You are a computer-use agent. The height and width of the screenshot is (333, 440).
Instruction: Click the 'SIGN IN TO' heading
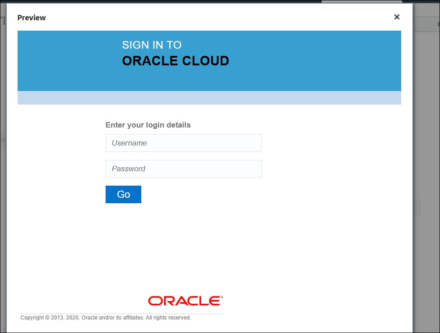point(152,45)
